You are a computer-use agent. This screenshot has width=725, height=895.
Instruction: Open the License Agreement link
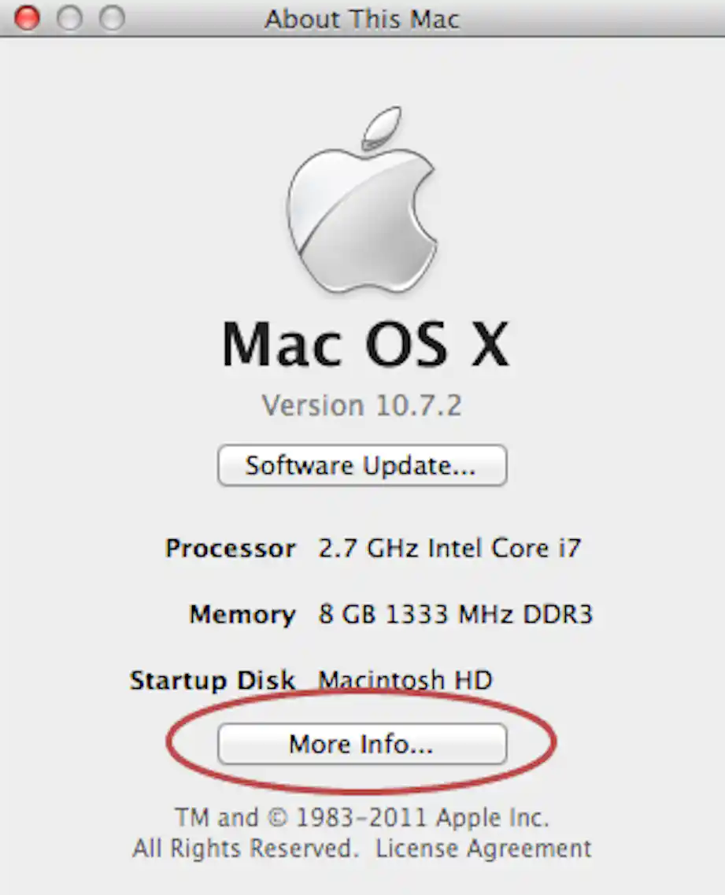pyautogui.click(x=483, y=849)
